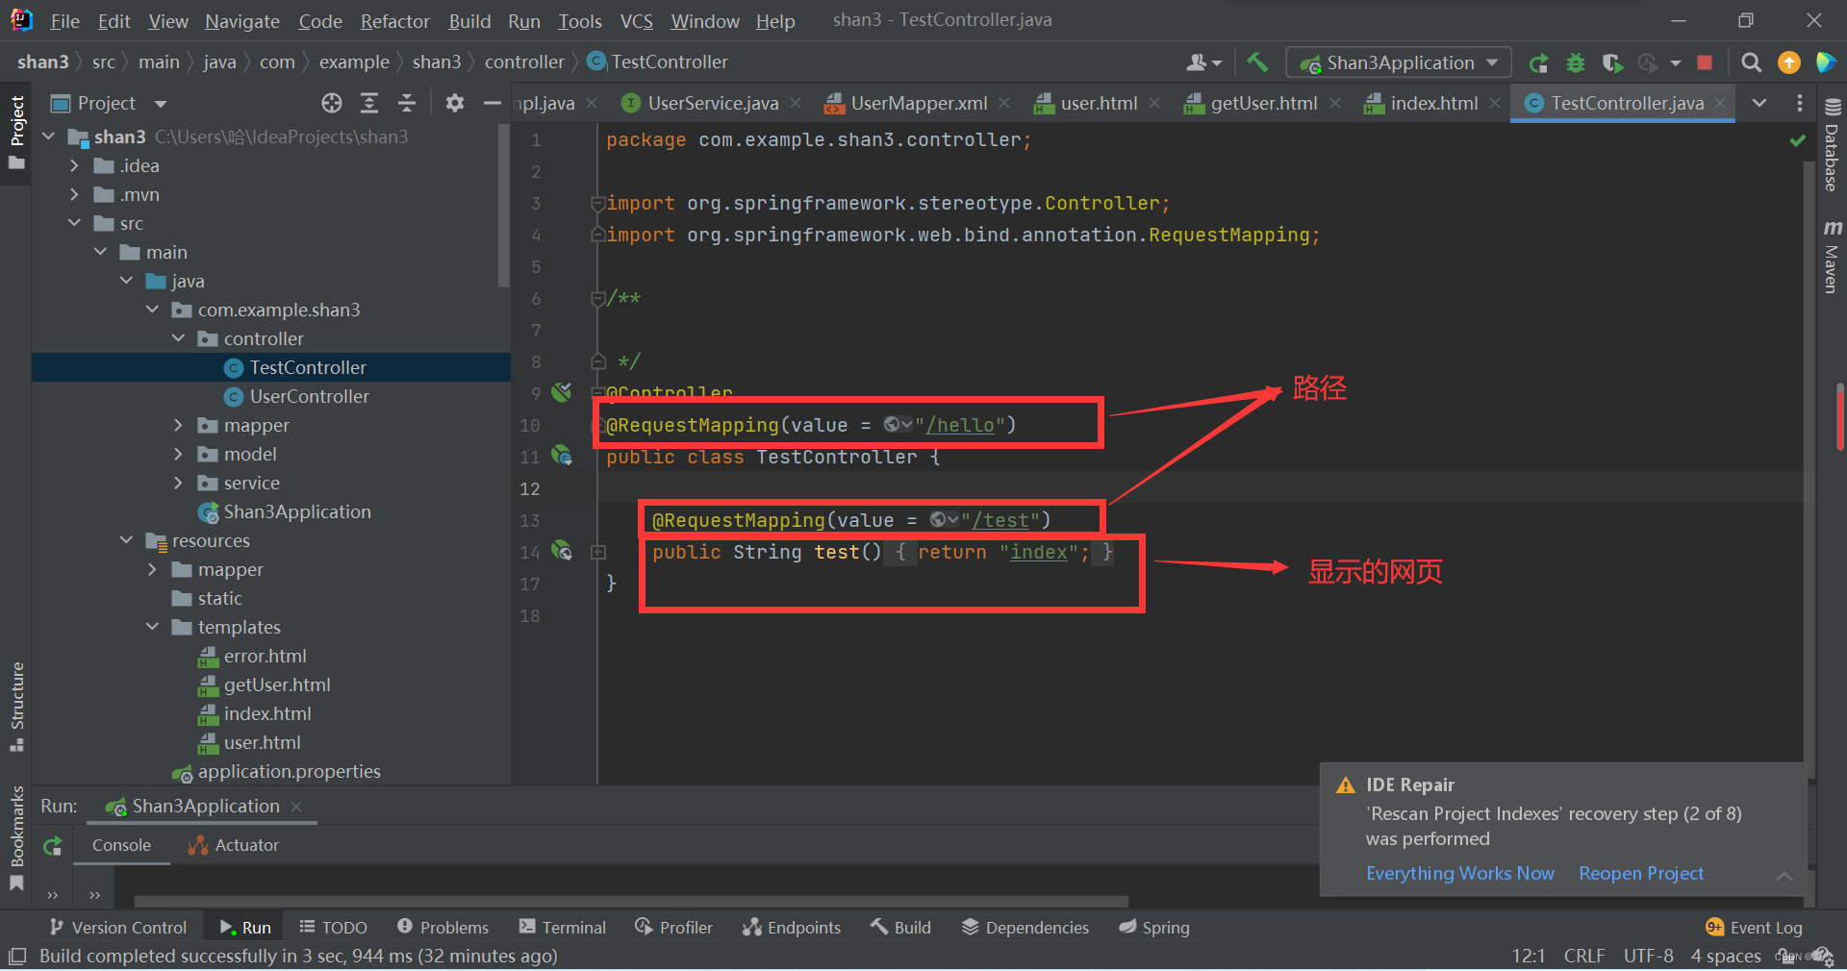Click the Build project hammer icon
The height and width of the screenshot is (971, 1847).
(1256, 62)
